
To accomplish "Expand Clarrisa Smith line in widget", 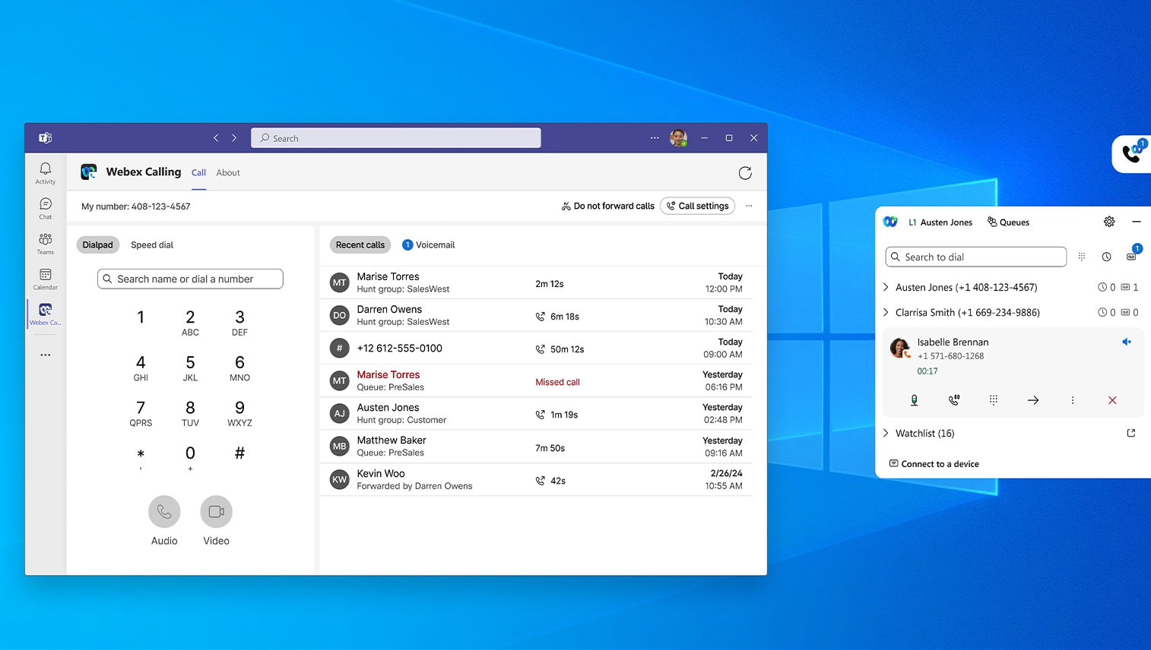I will (886, 312).
